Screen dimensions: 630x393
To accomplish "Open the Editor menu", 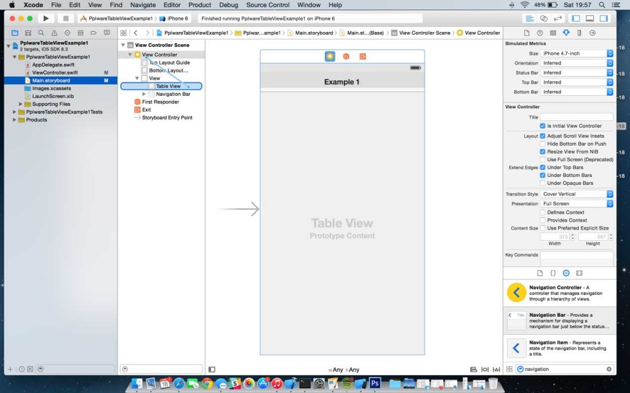I will pos(172,5).
